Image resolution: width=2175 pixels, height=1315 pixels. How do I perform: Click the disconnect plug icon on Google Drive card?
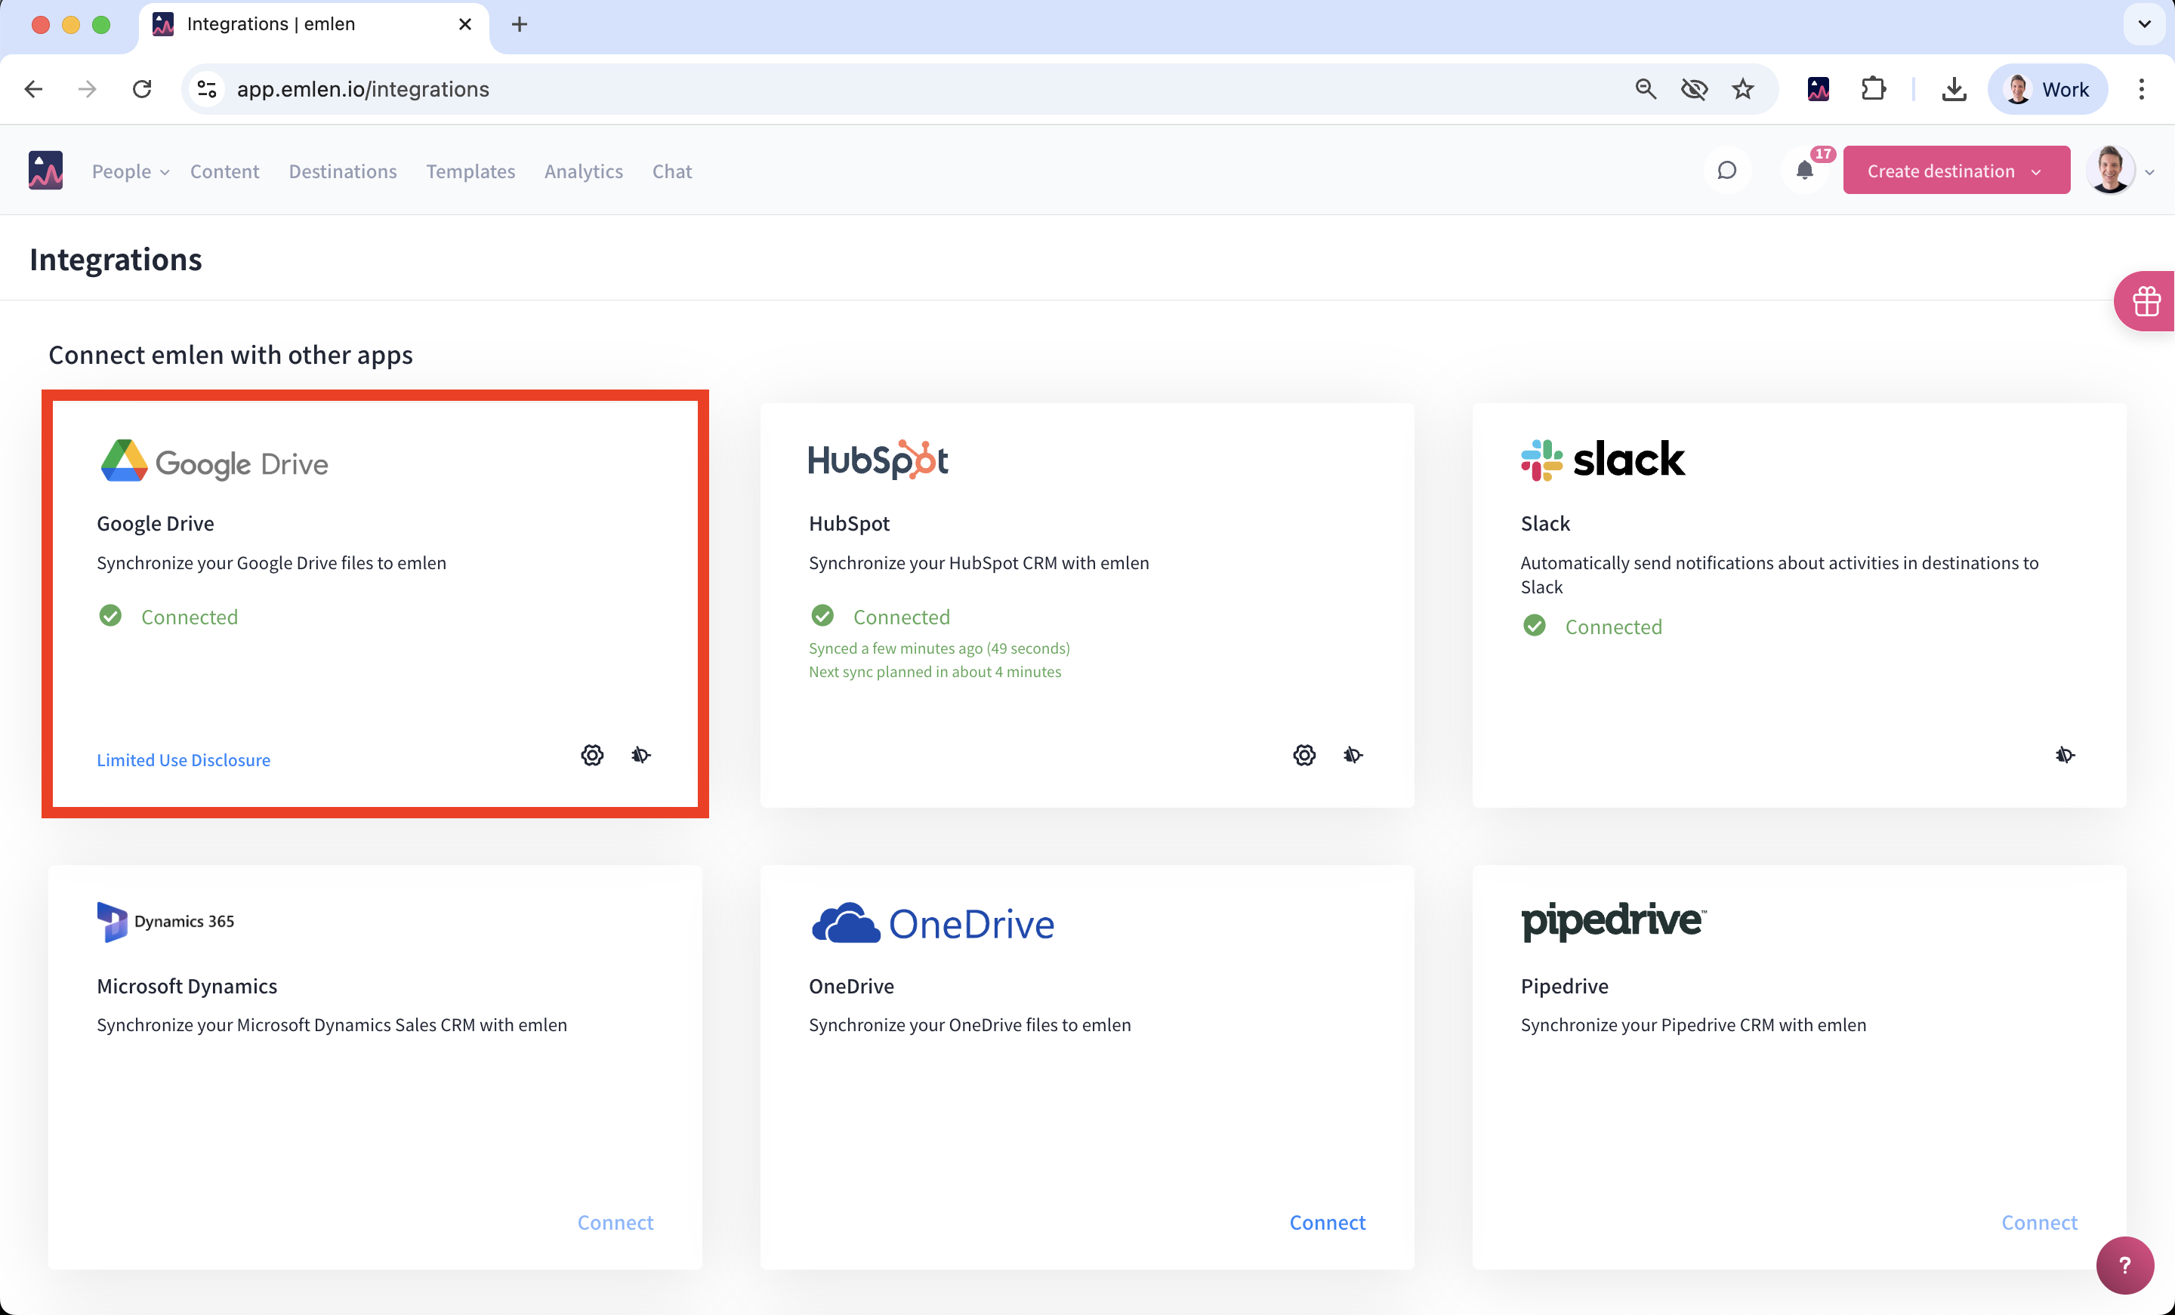641,755
